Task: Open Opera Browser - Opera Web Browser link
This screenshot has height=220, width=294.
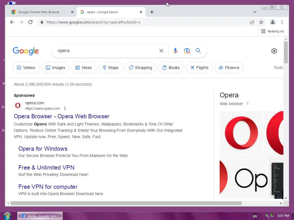Action: click(x=61, y=116)
